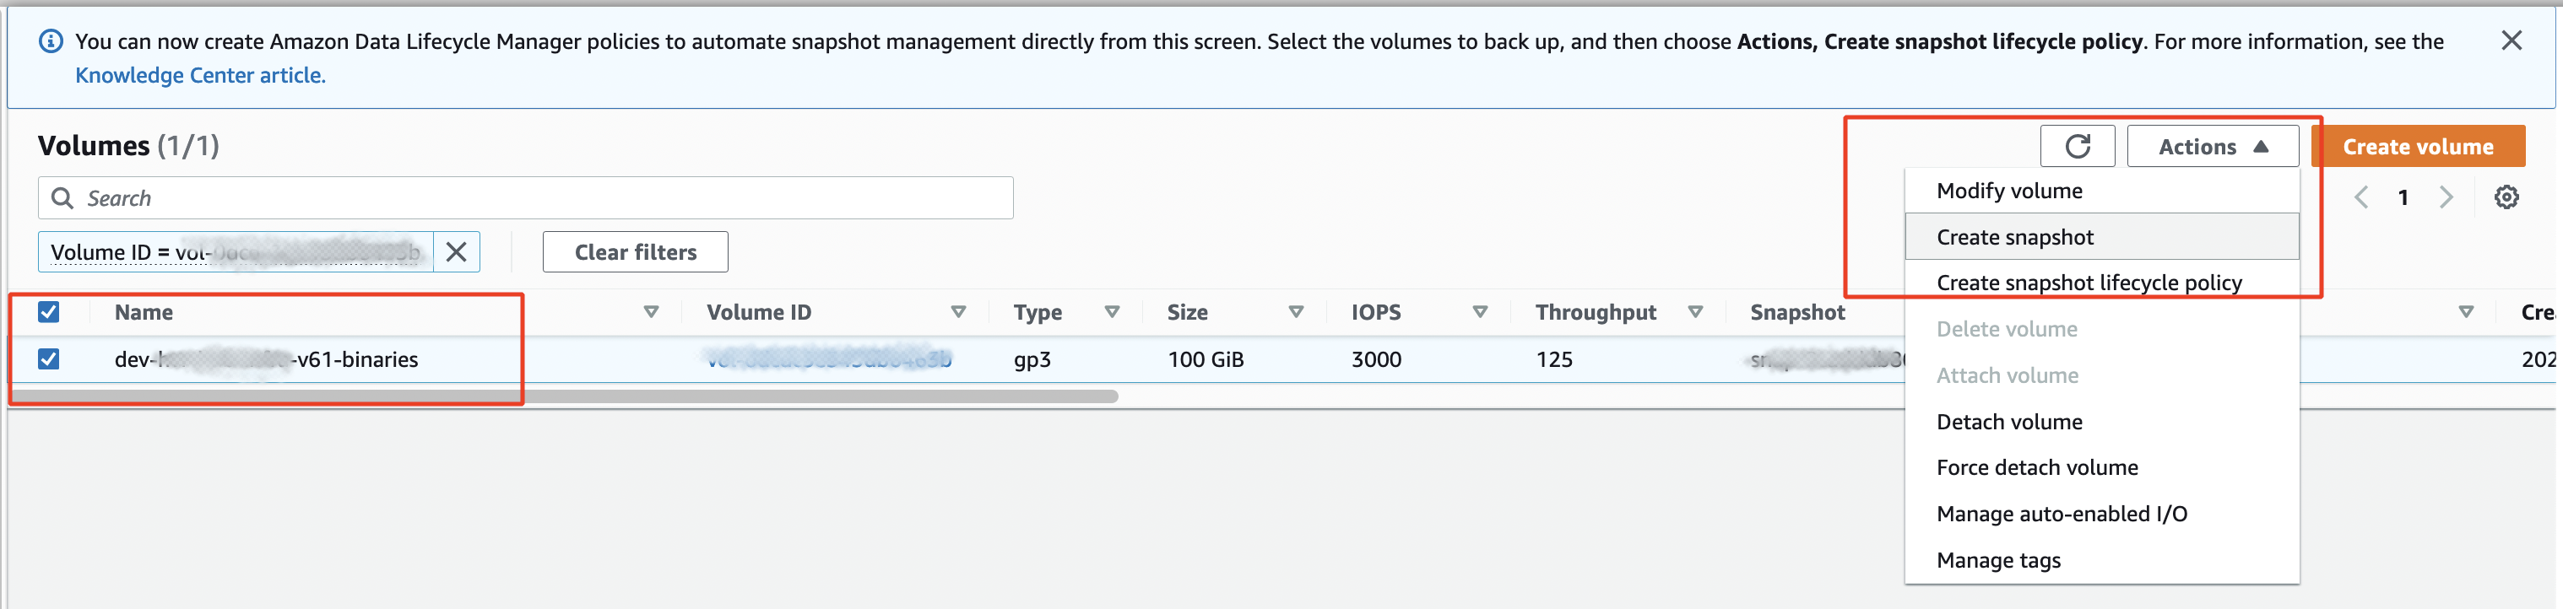
Task: Dismiss the info banner with X icon
Action: (x=2511, y=40)
